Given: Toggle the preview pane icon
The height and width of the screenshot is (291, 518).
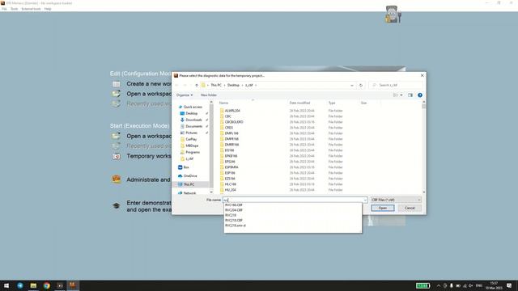Looking at the screenshot, I should click(x=410, y=95).
